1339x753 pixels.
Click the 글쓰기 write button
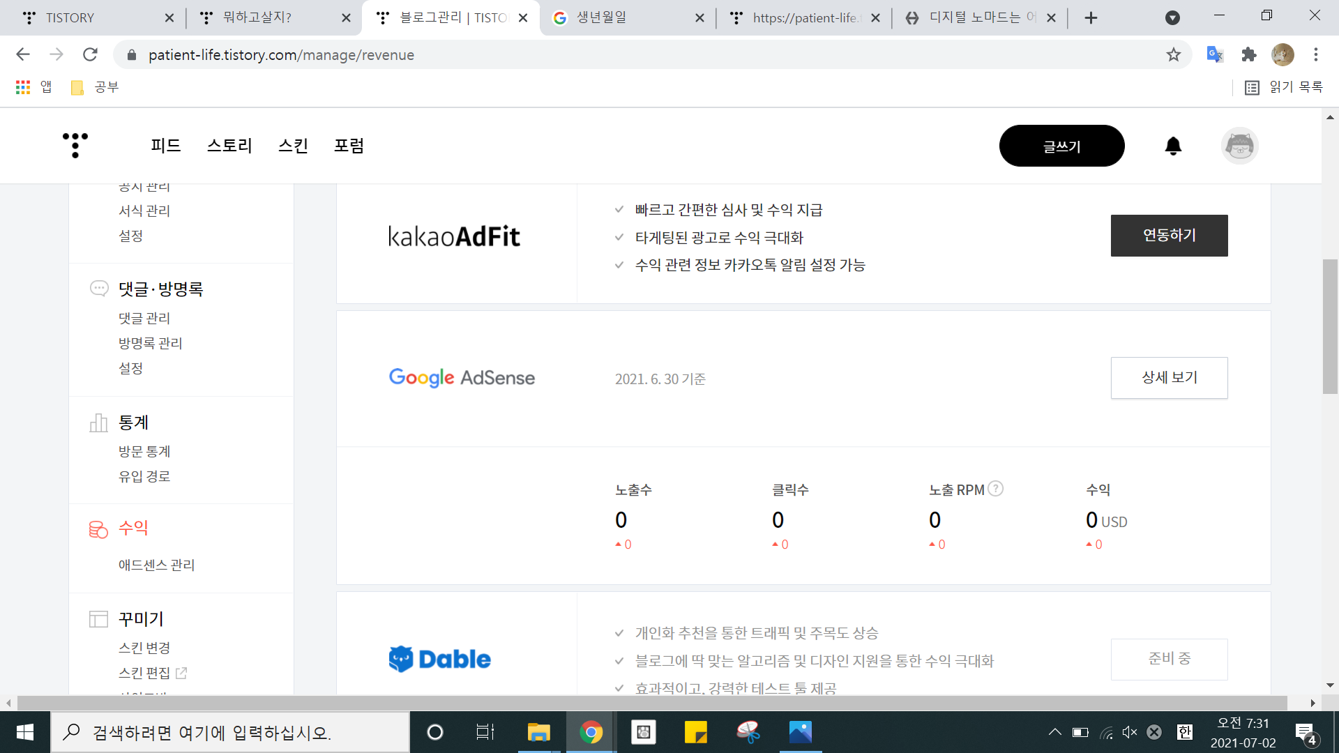[1061, 146]
